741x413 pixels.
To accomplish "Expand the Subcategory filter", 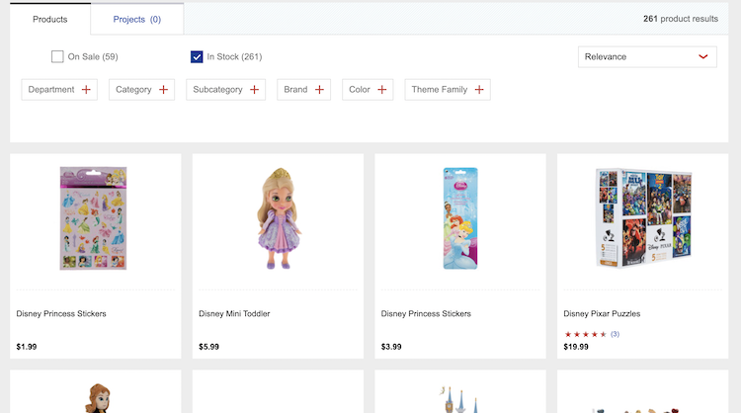I will pos(226,89).
